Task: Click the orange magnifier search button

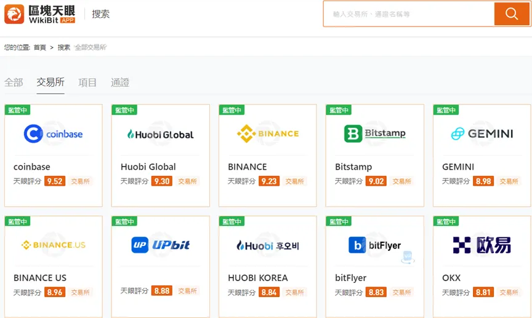Action: (511, 14)
